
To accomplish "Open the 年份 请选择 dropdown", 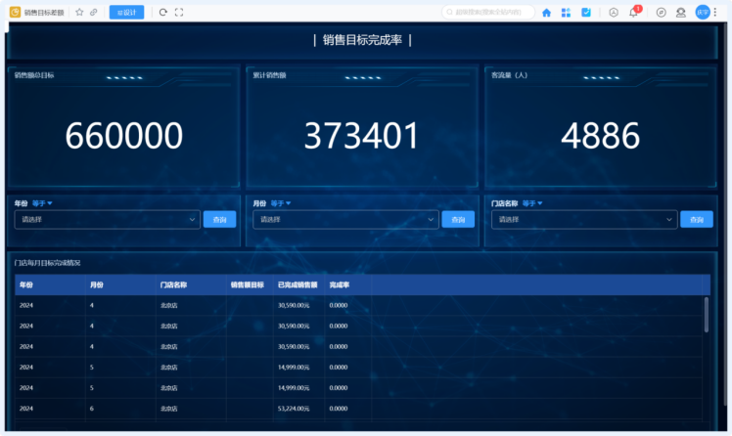I will (108, 220).
